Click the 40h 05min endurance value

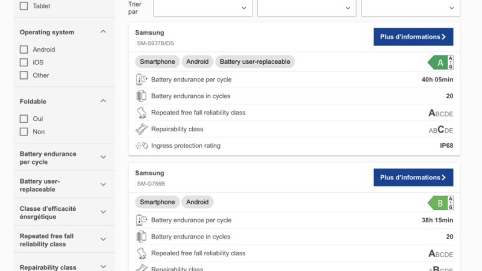coord(437,79)
